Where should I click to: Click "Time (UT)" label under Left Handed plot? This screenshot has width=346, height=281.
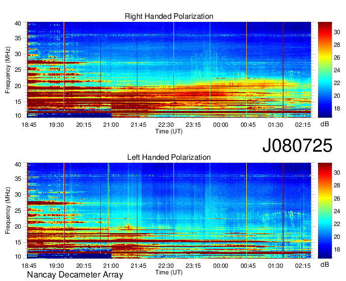tap(169, 272)
